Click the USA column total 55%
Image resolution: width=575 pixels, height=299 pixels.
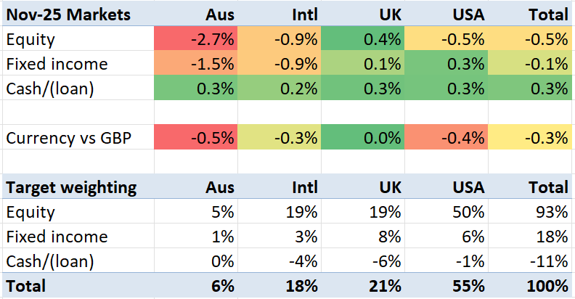[x=446, y=285]
